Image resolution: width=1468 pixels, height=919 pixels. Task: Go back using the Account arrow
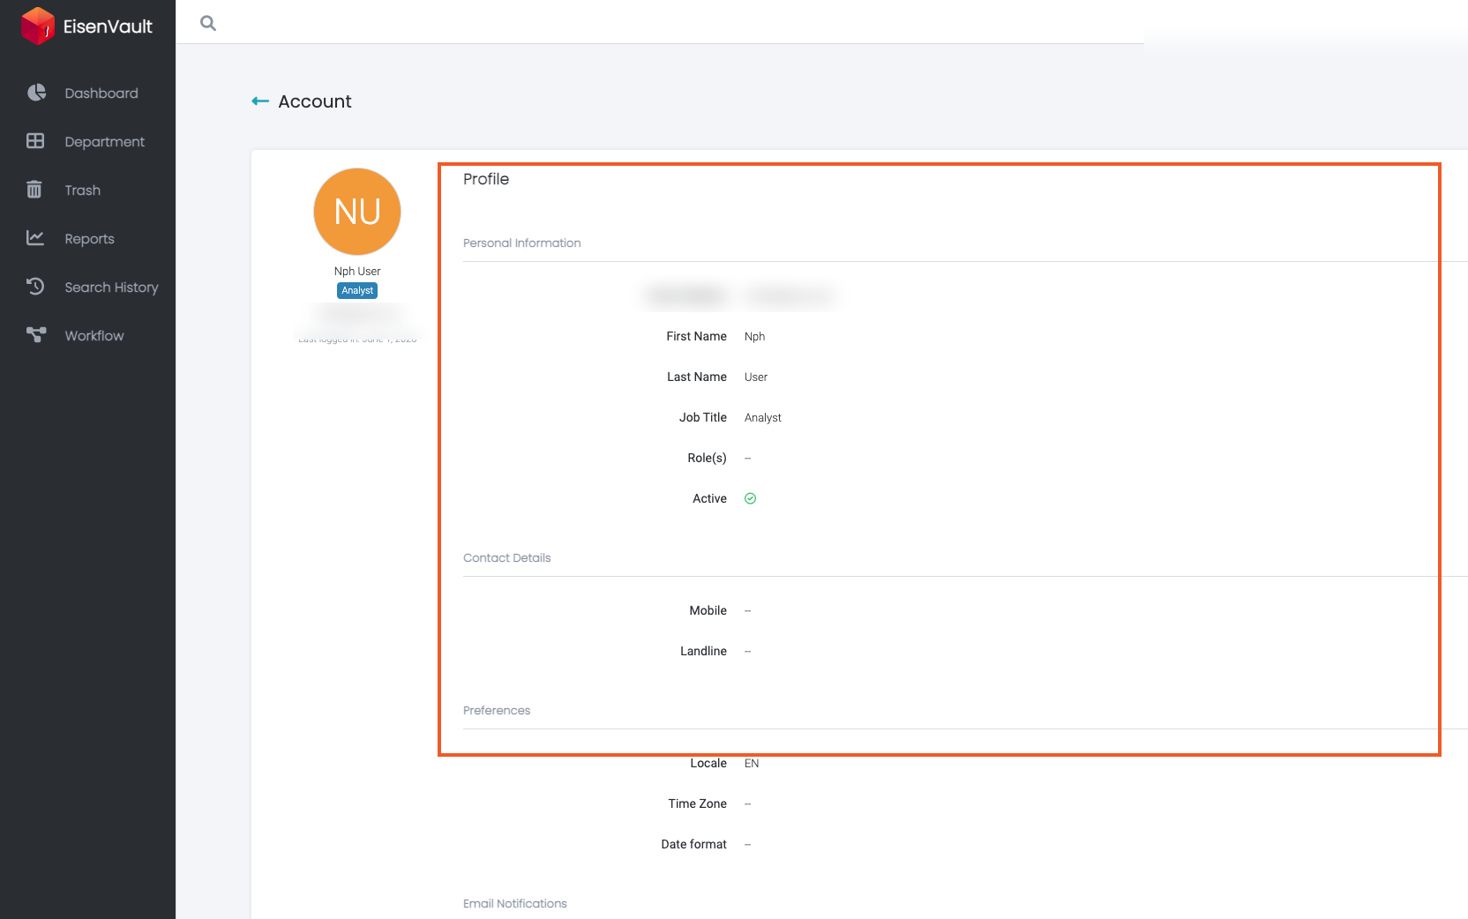[260, 101]
